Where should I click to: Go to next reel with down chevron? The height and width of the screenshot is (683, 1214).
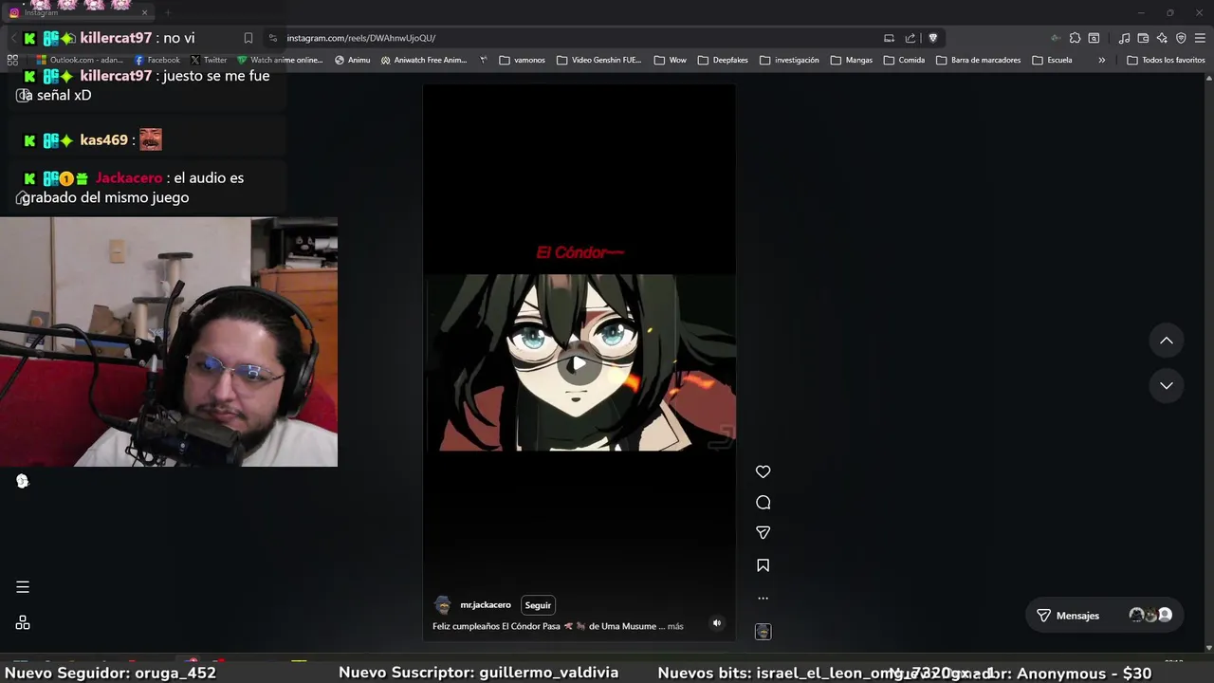[x=1167, y=386]
